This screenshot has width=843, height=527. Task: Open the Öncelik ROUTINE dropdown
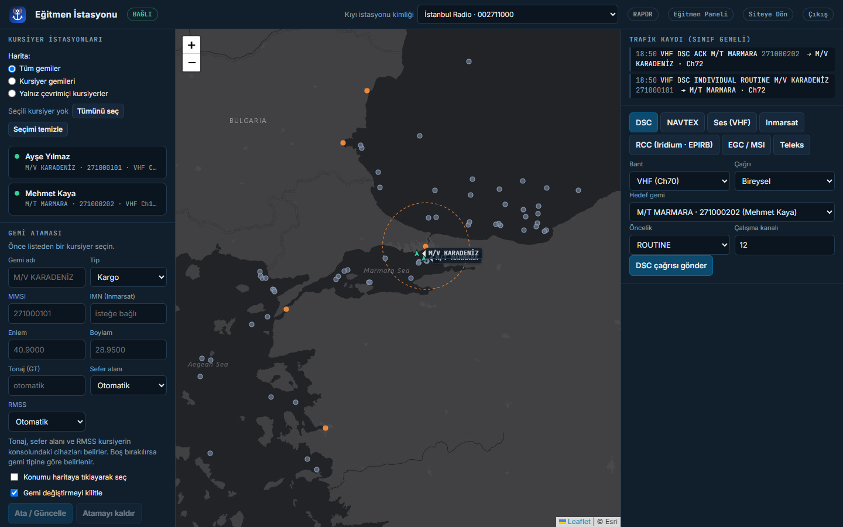point(680,245)
